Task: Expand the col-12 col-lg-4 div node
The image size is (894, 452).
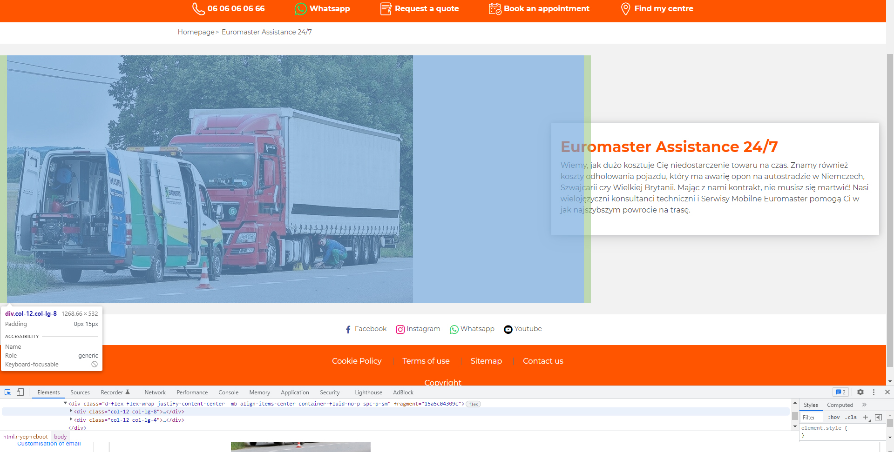Action: pyautogui.click(x=71, y=419)
